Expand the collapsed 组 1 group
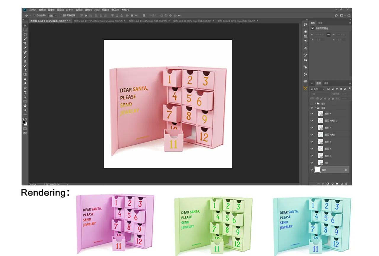 point(315,104)
